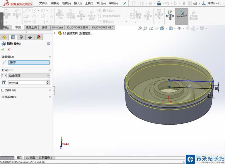The width and height of the screenshot is (225, 164).
Task: Collapse the 旋转轴(A) section
Action: pyautogui.click(x=50, y=57)
